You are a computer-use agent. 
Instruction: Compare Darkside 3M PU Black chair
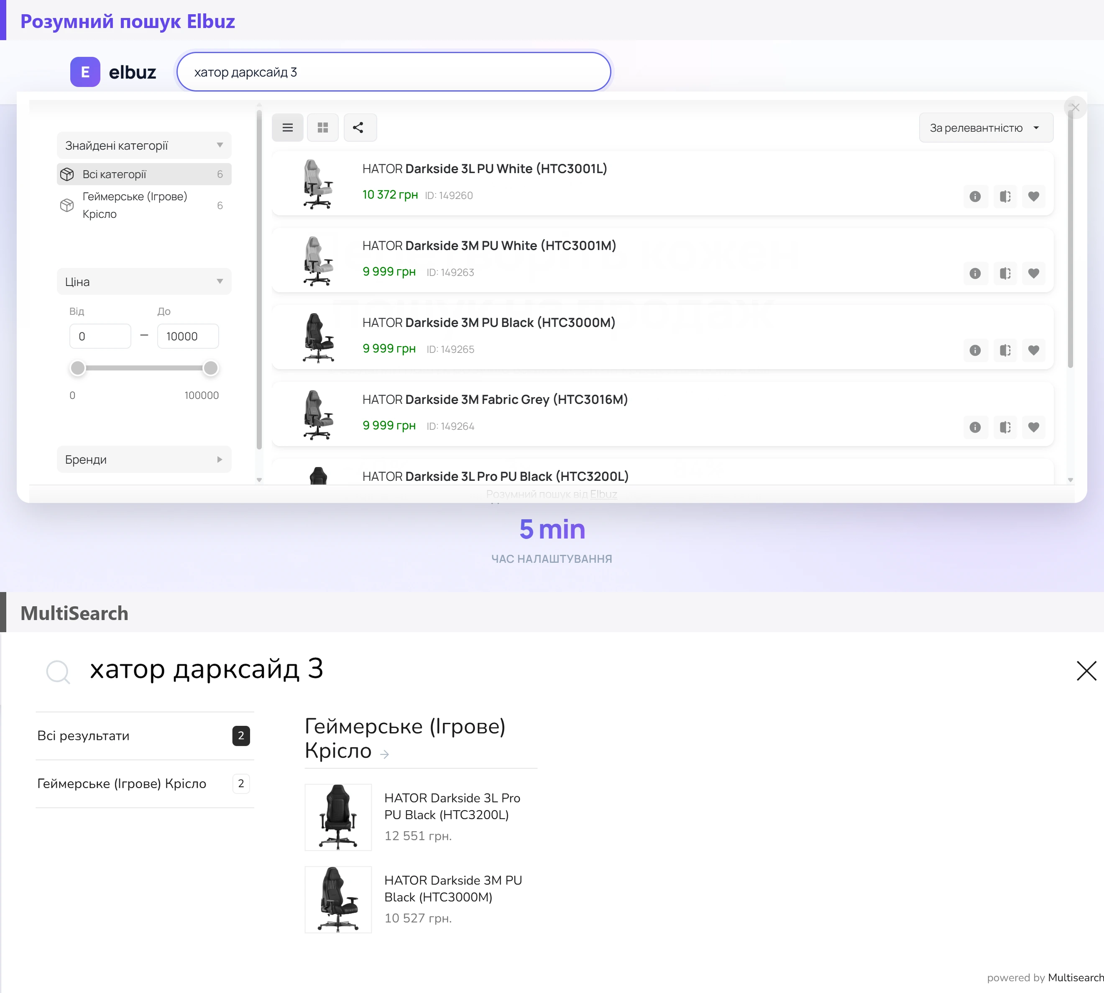click(1004, 350)
